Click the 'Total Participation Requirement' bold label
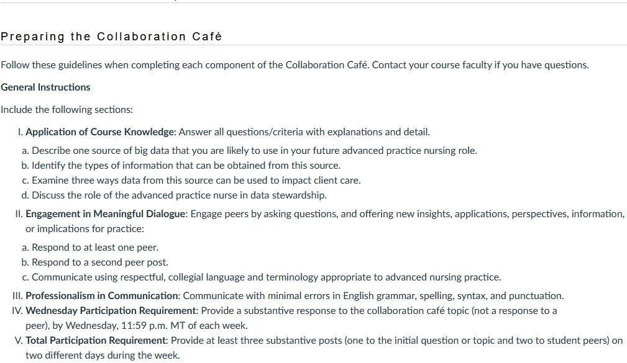Screen dimensions: 627x363 (x=96, y=341)
